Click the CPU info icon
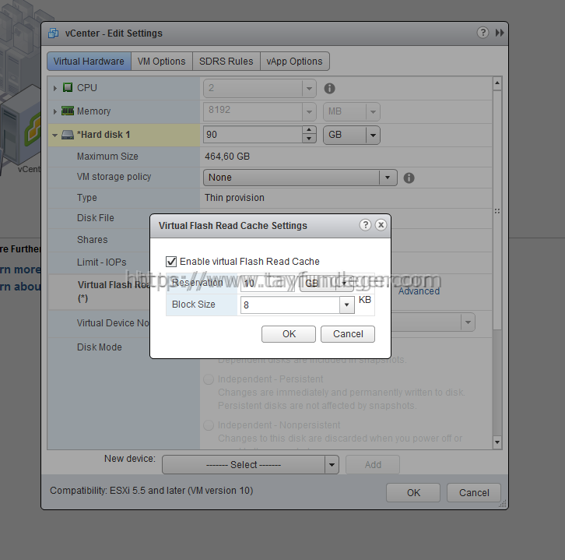Image resolution: width=565 pixels, height=560 pixels. (329, 88)
